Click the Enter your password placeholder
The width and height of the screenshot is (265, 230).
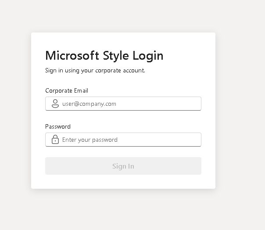(x=90, y=140)
